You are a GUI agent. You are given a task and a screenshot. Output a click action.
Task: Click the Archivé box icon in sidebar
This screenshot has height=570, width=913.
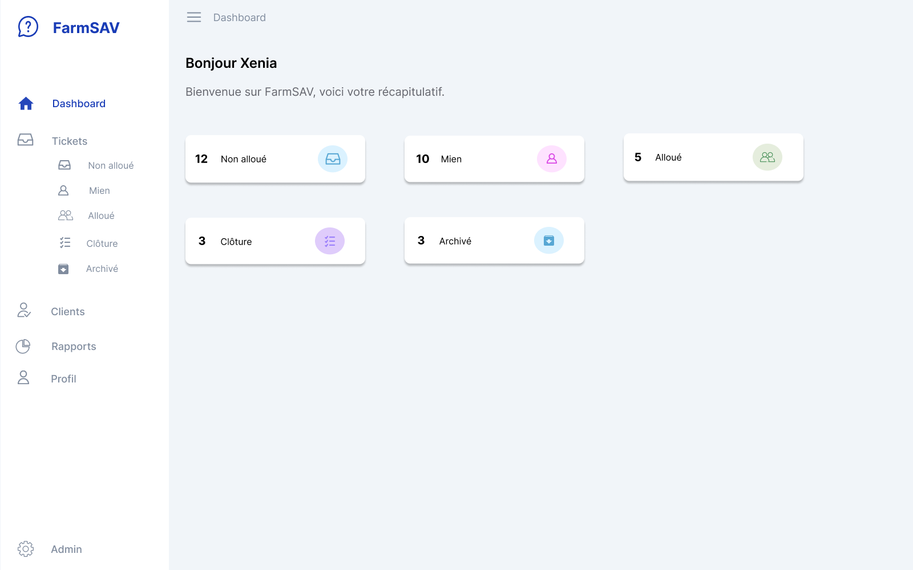(63, 269)
